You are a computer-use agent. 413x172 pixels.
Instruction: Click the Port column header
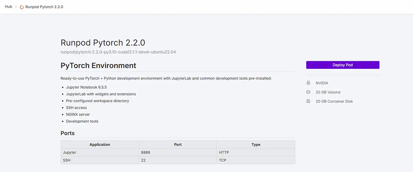[x=178, y=144]
